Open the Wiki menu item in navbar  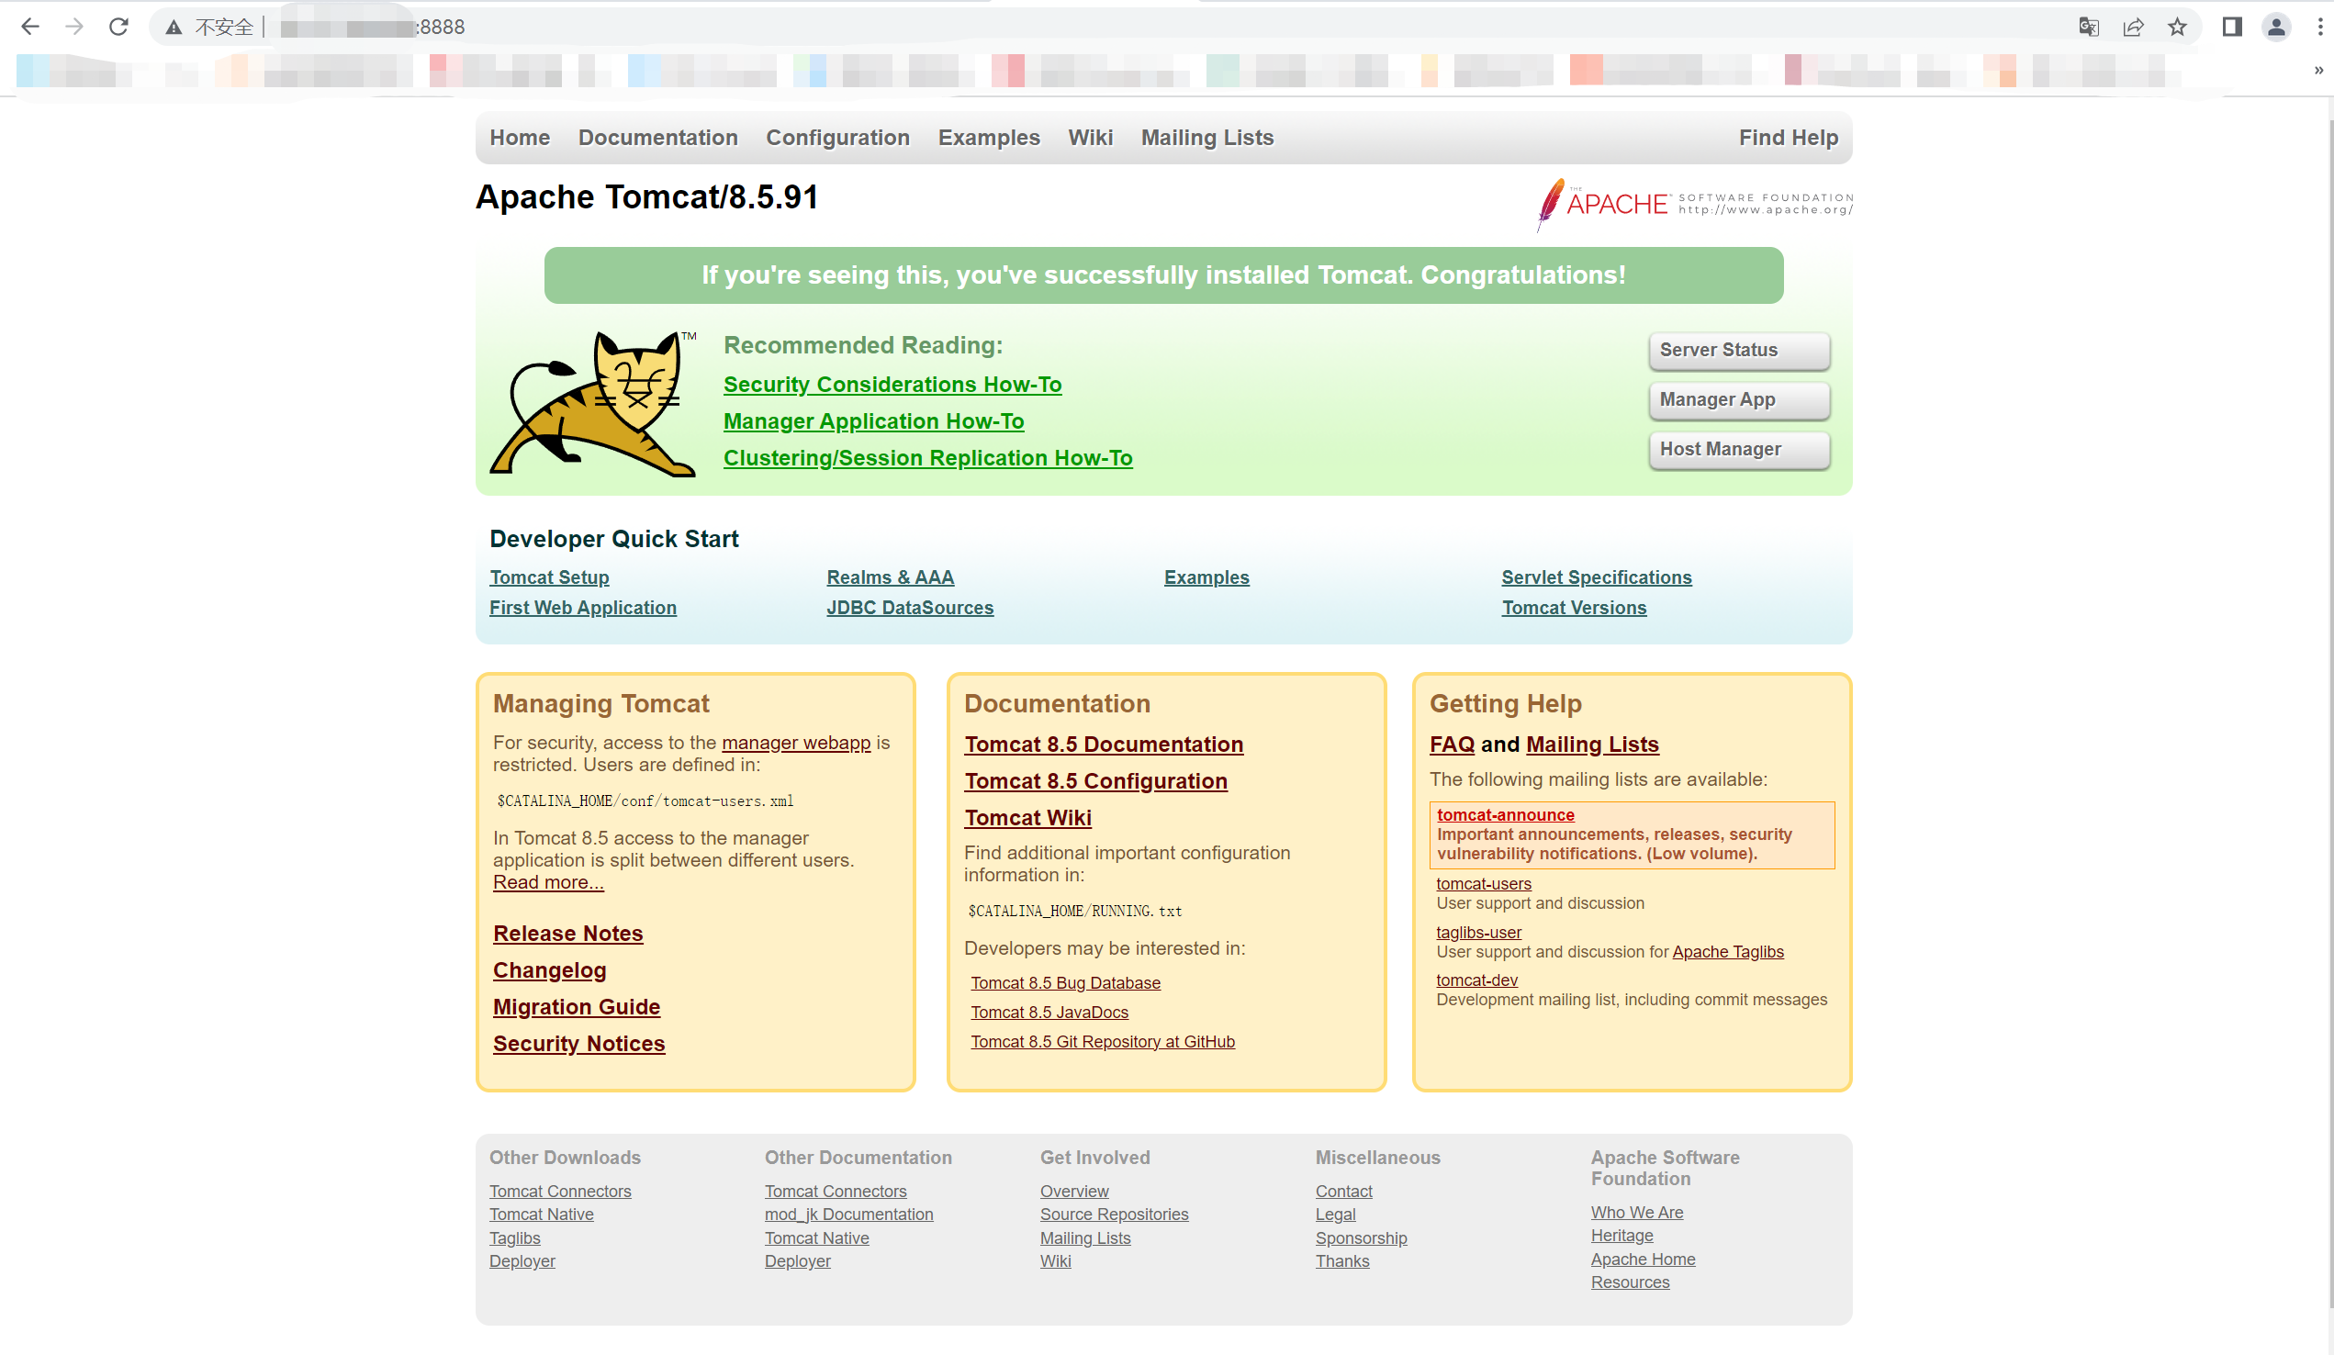[1090, 137]
